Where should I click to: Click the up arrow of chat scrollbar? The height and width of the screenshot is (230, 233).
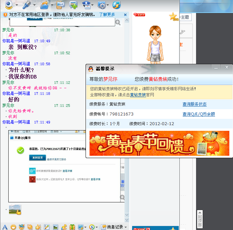tap(127, 20)
